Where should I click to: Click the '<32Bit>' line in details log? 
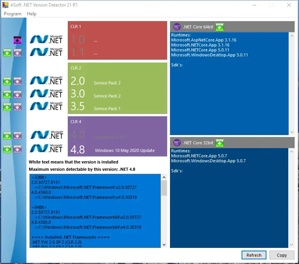(x=39, y=177)
